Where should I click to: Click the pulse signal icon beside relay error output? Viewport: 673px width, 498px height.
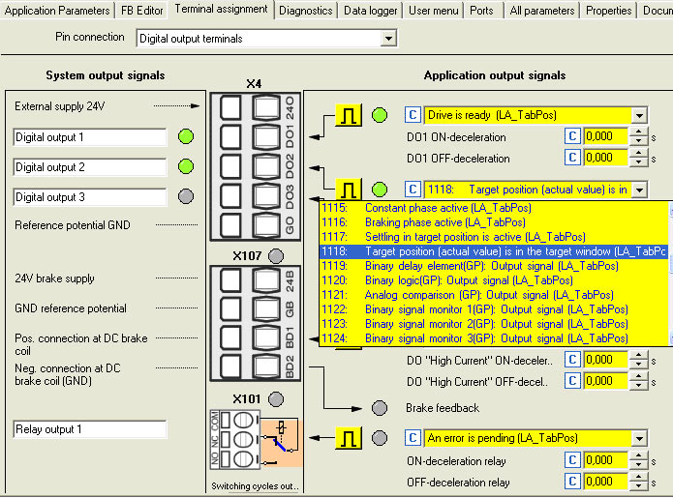pos(349,438)
